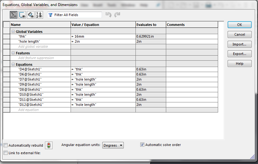The width and height of the screenshot is (258, 164).
Task: Click the Value / Equation column header
Action: 103,25
